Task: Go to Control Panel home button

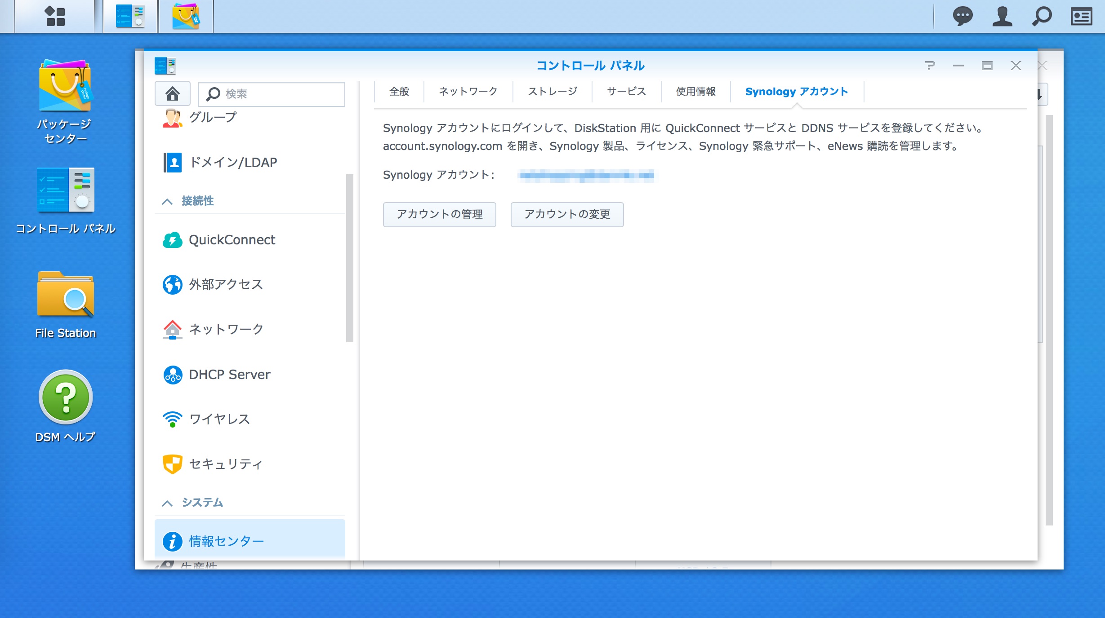Action: click(173, 93)
